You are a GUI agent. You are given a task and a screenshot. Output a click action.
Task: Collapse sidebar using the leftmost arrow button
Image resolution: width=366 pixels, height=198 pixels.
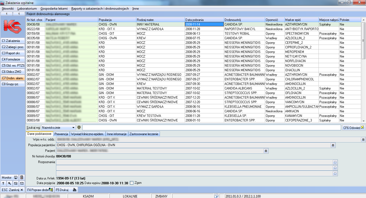click(x=6, y=14)
